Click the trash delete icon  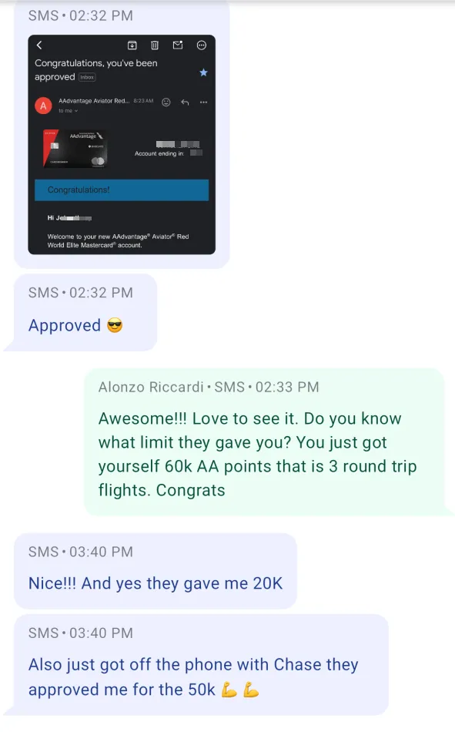coord(155,45)
